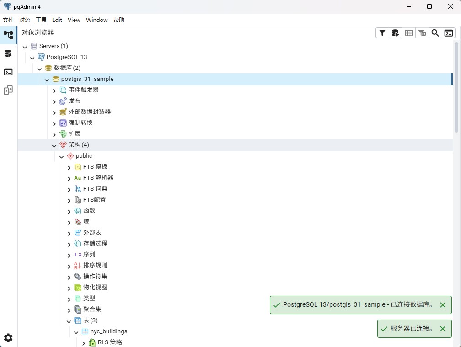Dismiss the 已连接数据库 notification
This screenshot has height=347, width=461.
443,305
